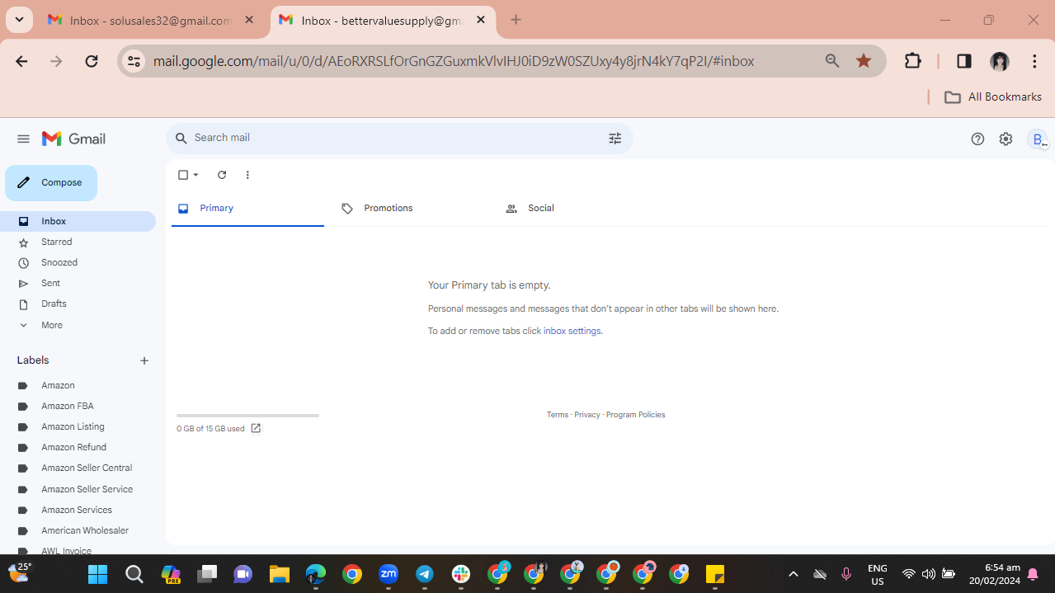Create new label with plus icon
This screenshot has height=593, width=1055.
click(x=144, y=360)
